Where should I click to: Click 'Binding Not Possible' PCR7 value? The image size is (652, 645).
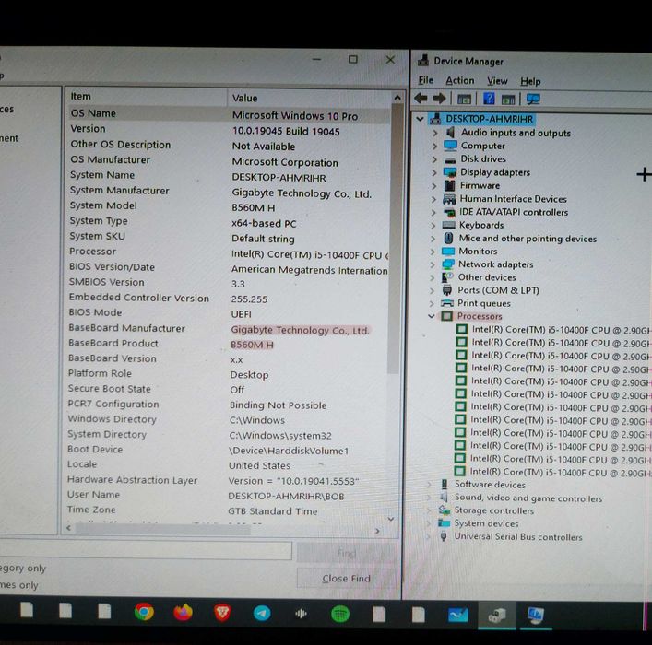pos(278,405)
